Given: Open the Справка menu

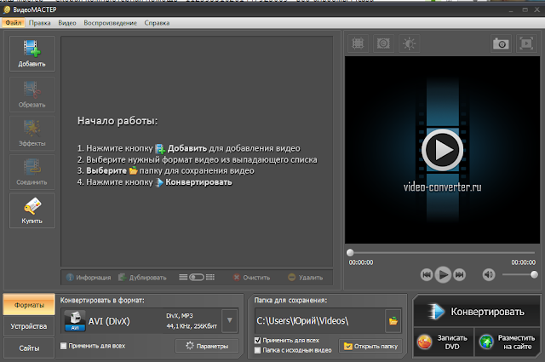Looking at the screenshot, I should (157, 23).
